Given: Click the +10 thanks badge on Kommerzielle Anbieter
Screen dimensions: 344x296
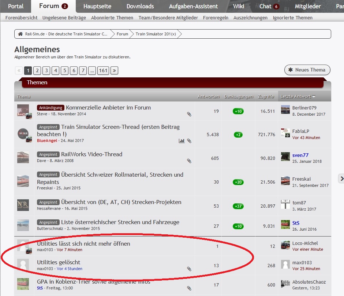Looking at the screenshot, I should (x=238, y=111).
